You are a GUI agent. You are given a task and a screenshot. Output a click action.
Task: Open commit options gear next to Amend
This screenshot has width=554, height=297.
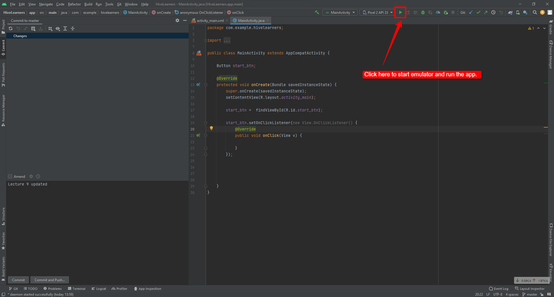click(31, 176)
